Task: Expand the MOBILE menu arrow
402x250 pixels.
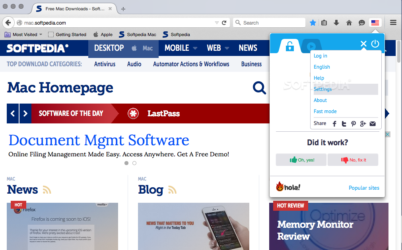Action: [195, 48]
